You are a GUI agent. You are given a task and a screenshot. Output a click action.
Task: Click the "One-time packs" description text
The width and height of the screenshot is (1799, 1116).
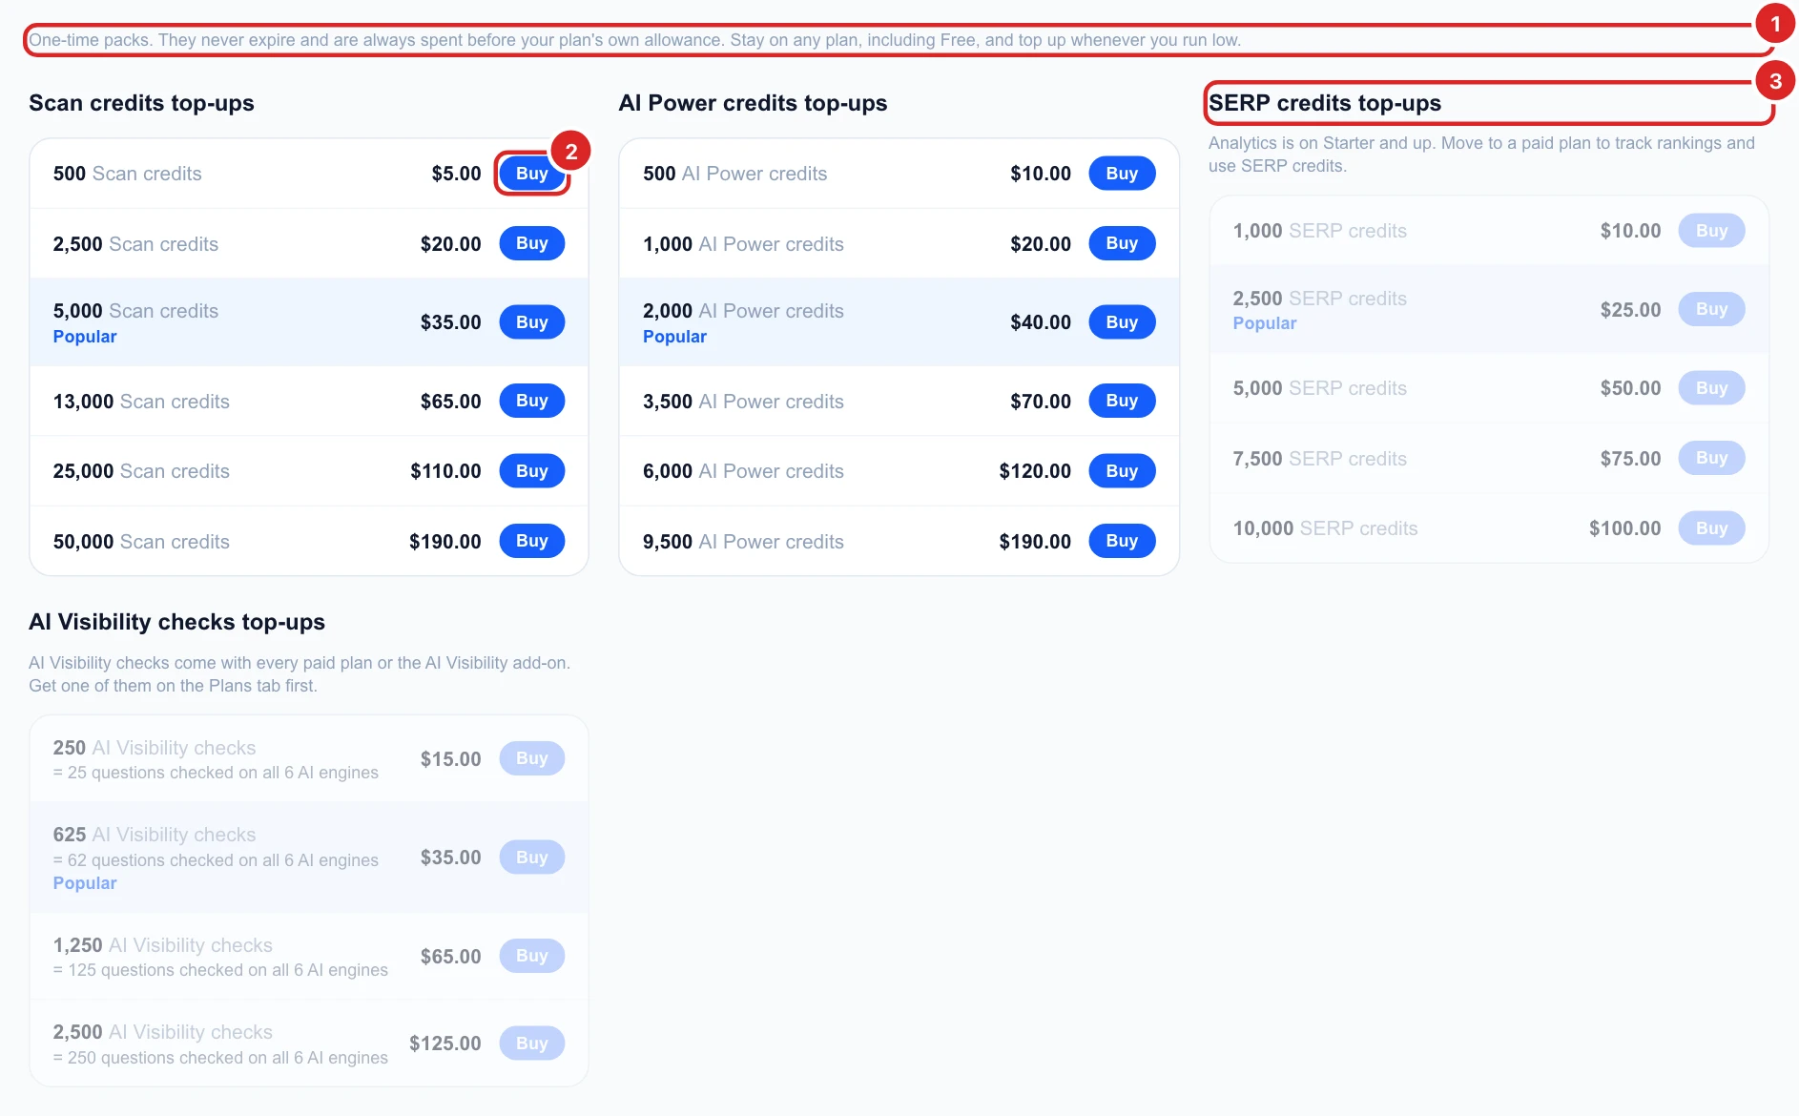point(634,40)
